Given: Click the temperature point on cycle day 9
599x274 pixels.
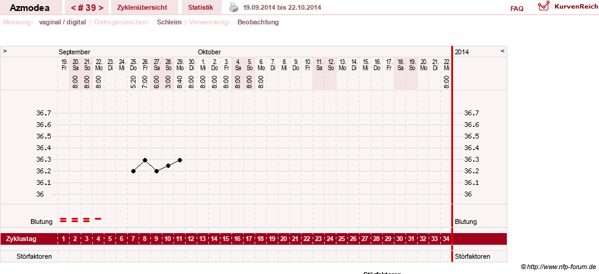Looking at the screenshot, I should [x=157, y=171].
